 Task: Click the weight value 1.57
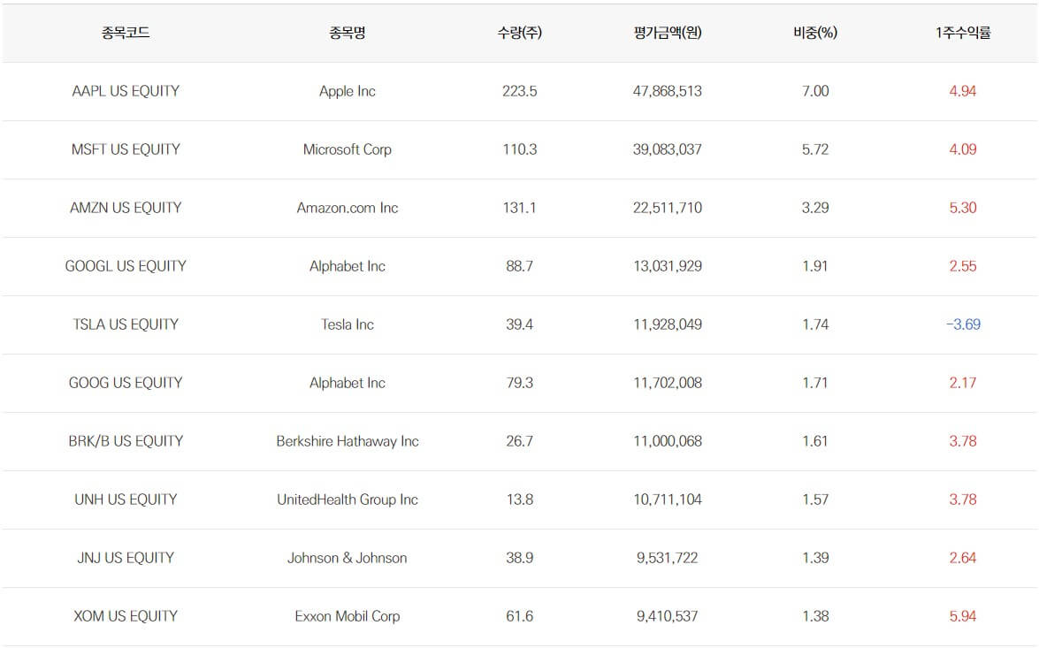[815, 499]
